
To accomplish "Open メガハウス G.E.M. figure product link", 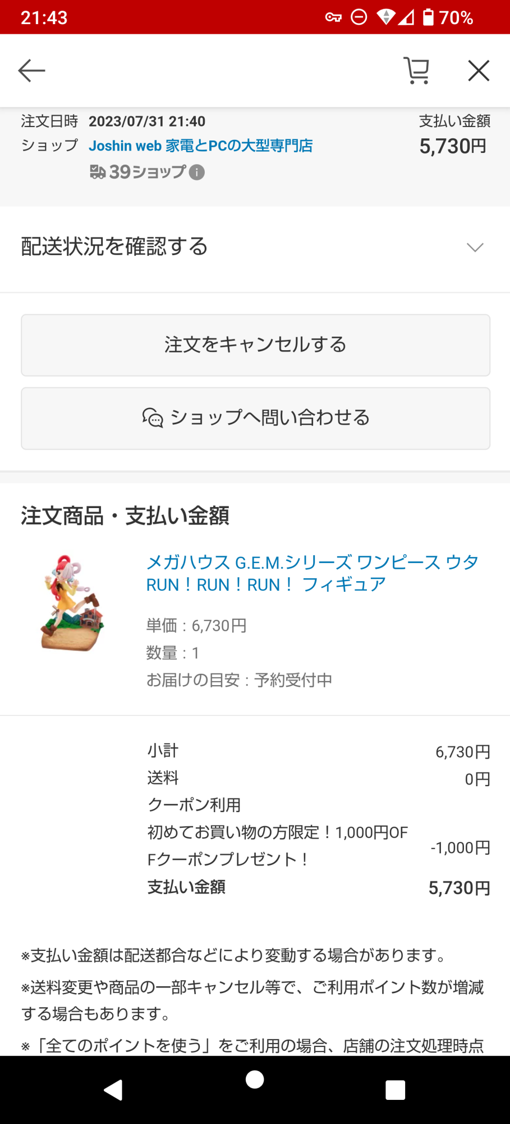I will [x=312, y=573].
